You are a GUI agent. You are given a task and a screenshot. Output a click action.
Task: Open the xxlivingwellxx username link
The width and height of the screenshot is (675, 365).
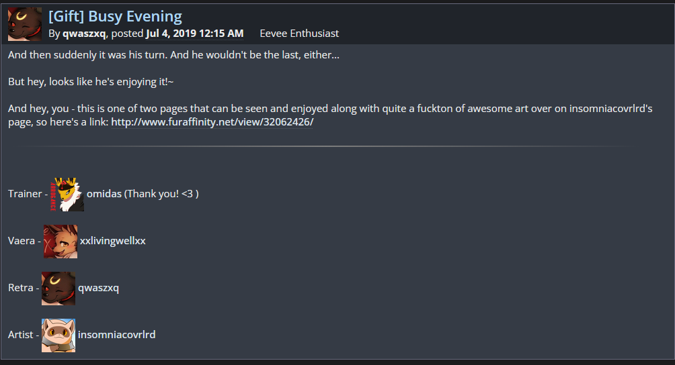[x=113, y=241]
